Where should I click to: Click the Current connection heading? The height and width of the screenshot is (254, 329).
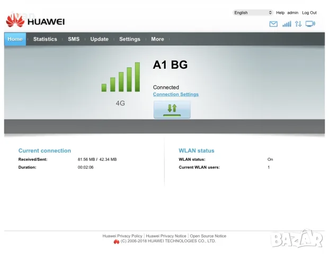(45, 151)
